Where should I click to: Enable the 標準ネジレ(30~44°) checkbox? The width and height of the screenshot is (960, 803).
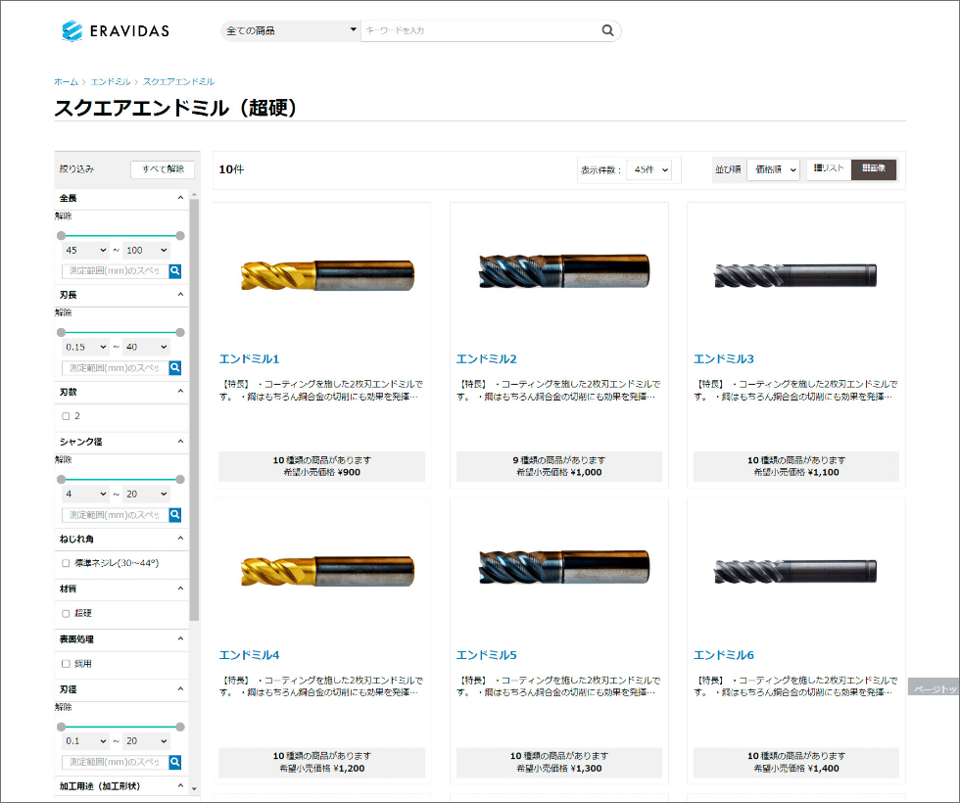click(67, 563)
